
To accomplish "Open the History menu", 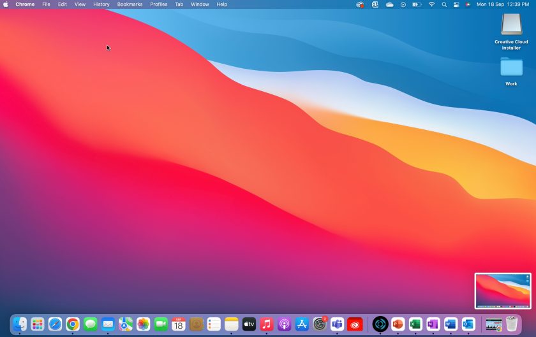I will point(101,4).
